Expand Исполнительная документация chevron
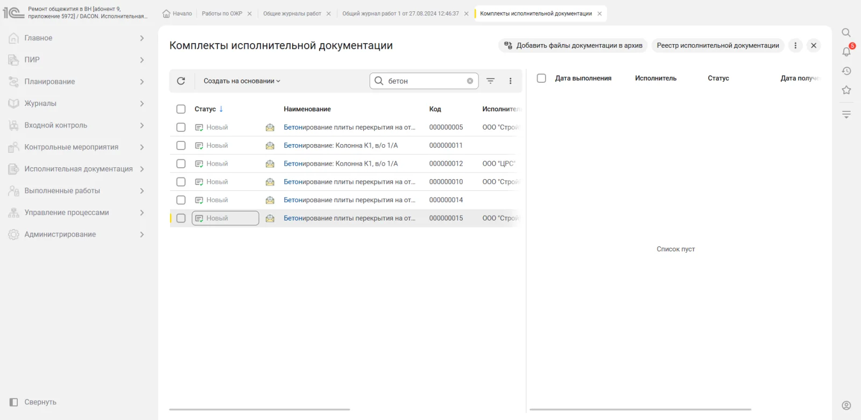861x420 pixels. coord(142,169)
